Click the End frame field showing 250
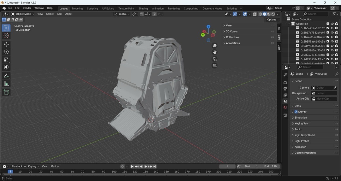Screen dimensions: 341x181 (x=271, y=166)
